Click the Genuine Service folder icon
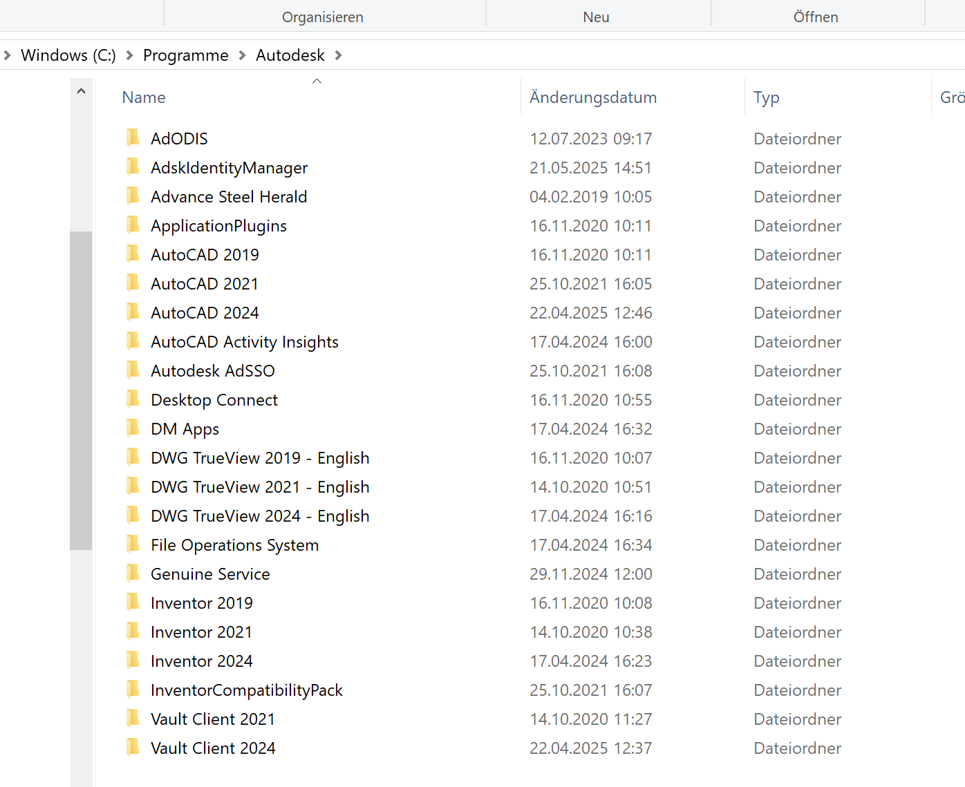Image resolution: width=965 pixels, height=787 pixels. [x=133, y=573]
